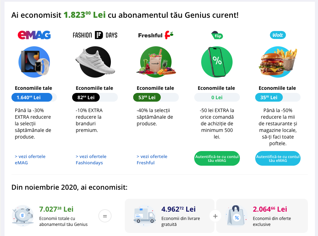Click the grocery bag image
This screenshot has height=236, width=318.
point(156,62)
